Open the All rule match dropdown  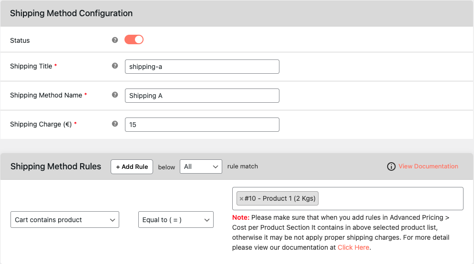[201, 166]
